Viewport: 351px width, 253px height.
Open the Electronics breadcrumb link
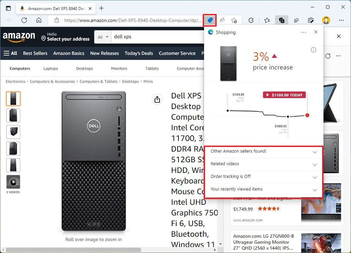point(15,81)
